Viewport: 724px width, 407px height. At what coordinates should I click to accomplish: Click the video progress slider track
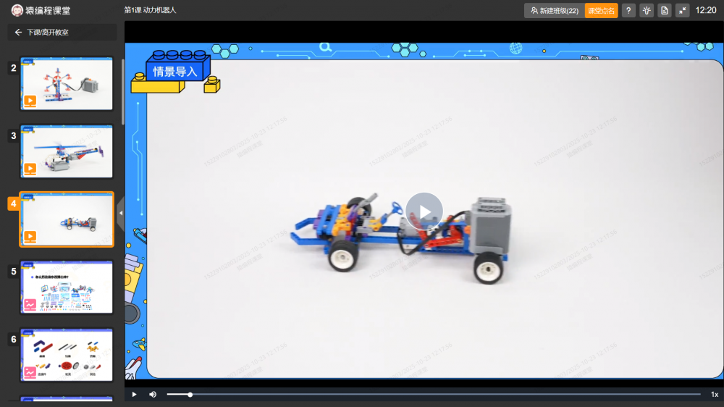434,395
